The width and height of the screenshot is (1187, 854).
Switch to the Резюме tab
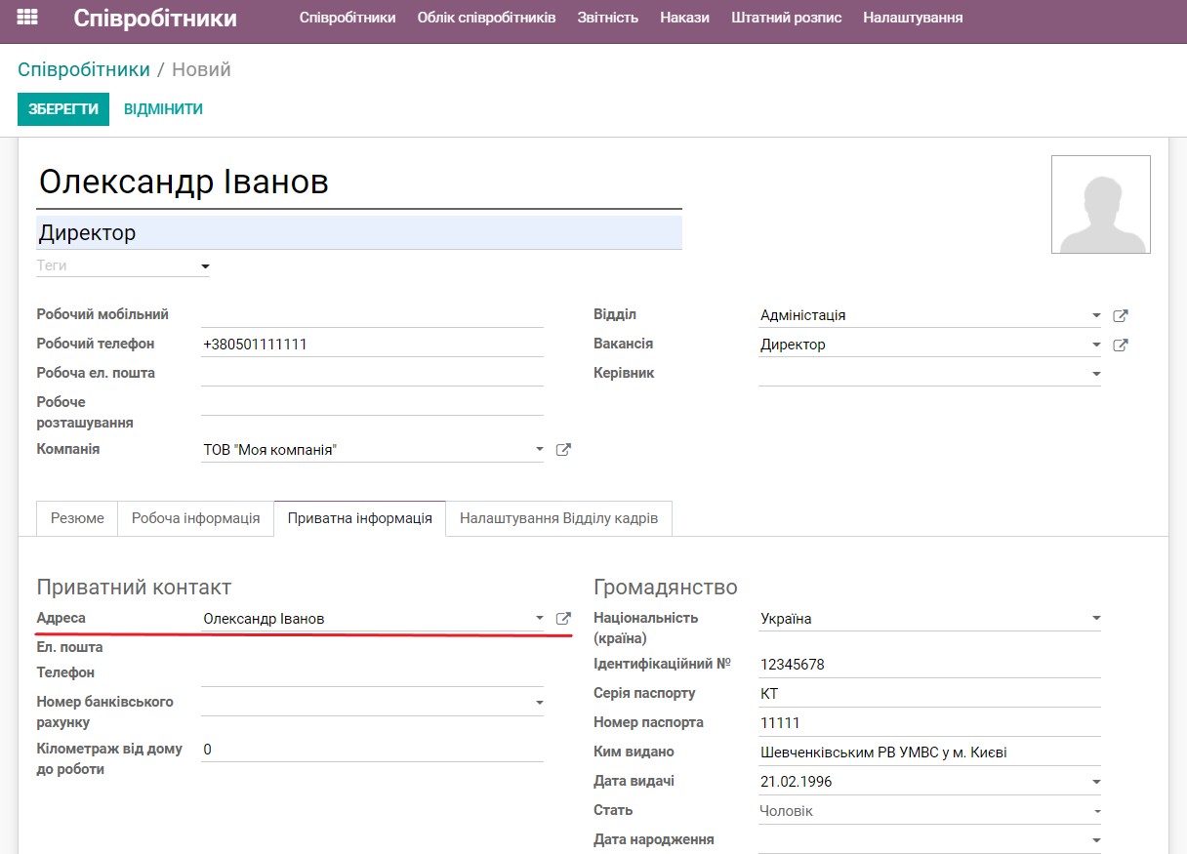pos(75,518)
